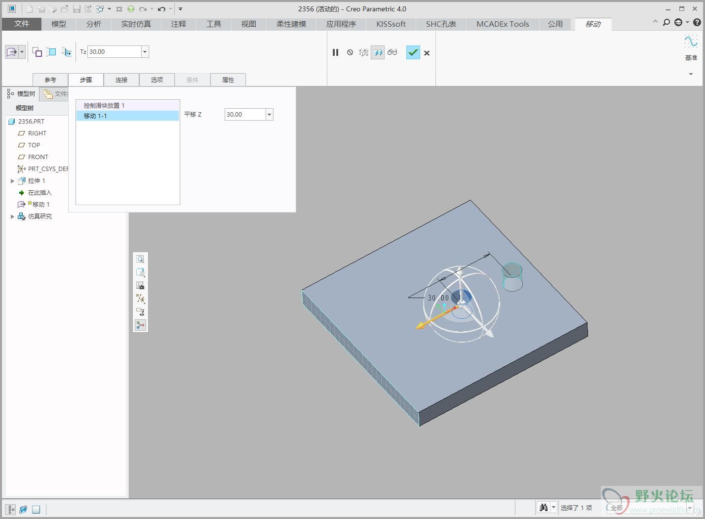This screenshot has height=519, width=705.
Task: Open the saved orientations icon
Action: coord(141,272)
